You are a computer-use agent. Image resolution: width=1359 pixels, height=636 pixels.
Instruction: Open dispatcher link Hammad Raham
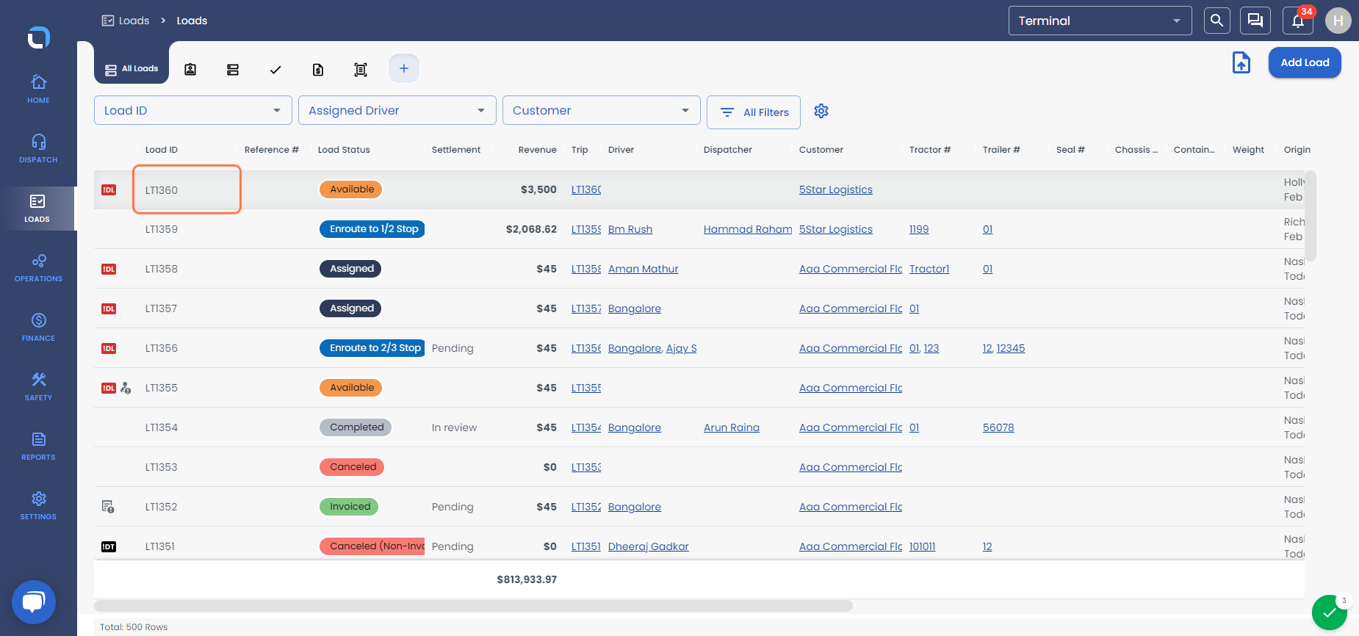748,229
